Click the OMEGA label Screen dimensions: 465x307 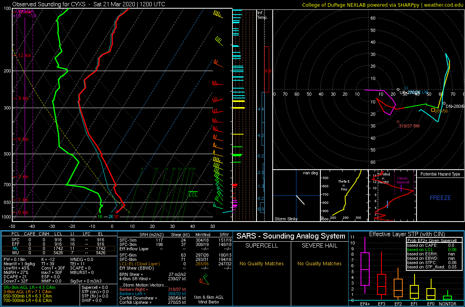coord(24,11)
